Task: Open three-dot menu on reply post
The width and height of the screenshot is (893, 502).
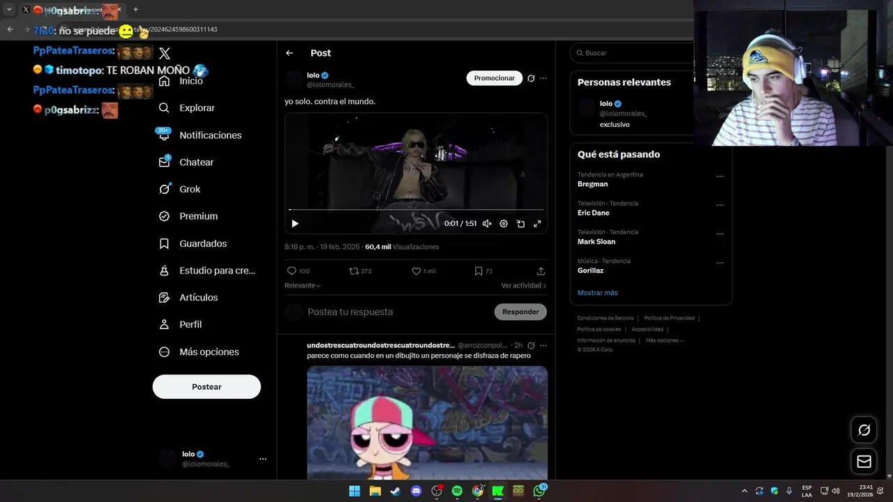Action: [543, 345]
